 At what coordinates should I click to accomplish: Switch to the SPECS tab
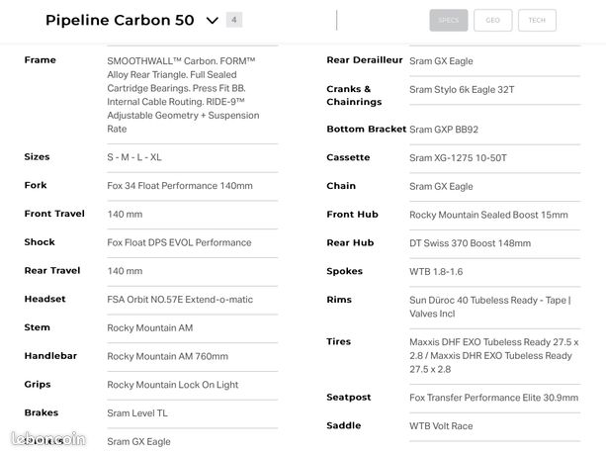pyautogui.click(x=448, y=20)
